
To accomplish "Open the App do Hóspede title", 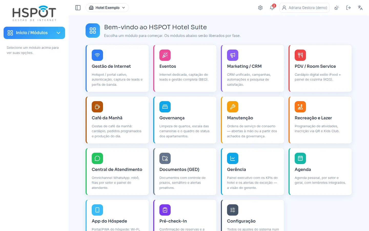I will point(109,221).
